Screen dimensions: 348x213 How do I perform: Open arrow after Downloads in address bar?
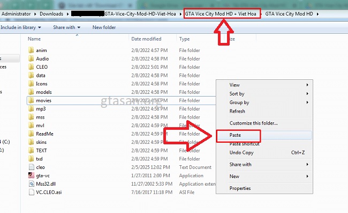(67, 14)
